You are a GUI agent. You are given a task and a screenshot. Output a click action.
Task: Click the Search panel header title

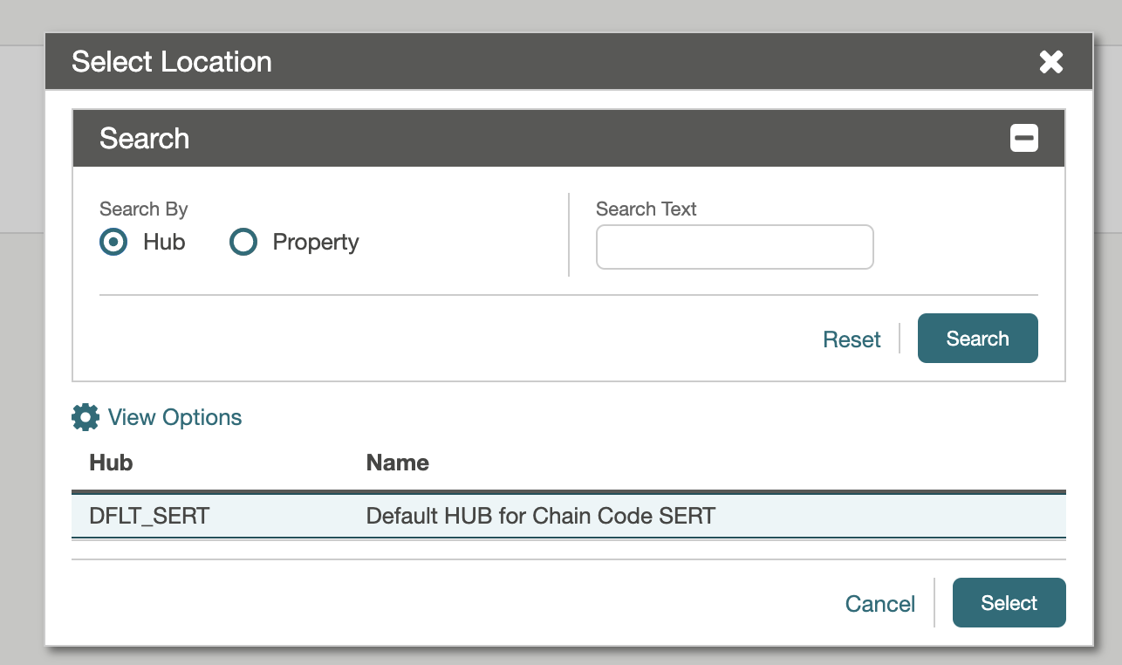tap(144, 138)
